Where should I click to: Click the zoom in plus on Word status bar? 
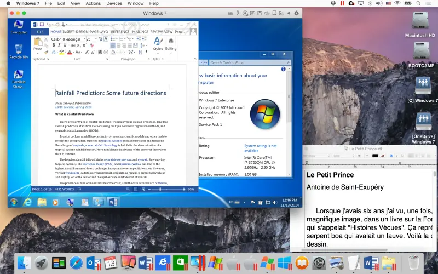(x=184, y=189)
